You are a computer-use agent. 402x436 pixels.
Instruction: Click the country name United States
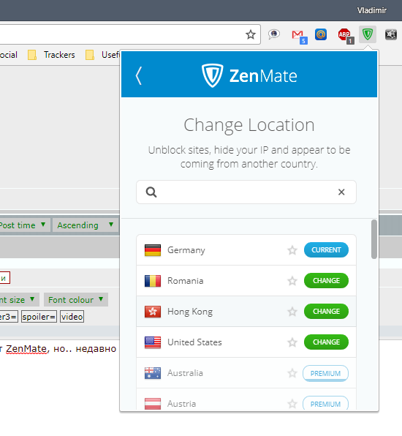click(194, 342)
